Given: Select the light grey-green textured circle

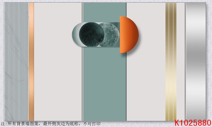Looking at the screenshot, I should (x=110, y=35).
